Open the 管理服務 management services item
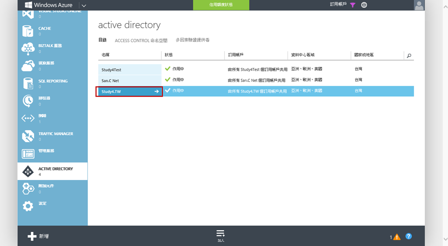The width and height of the screenshot is (448, 246). 52,153
